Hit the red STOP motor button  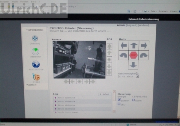[133, 55]
